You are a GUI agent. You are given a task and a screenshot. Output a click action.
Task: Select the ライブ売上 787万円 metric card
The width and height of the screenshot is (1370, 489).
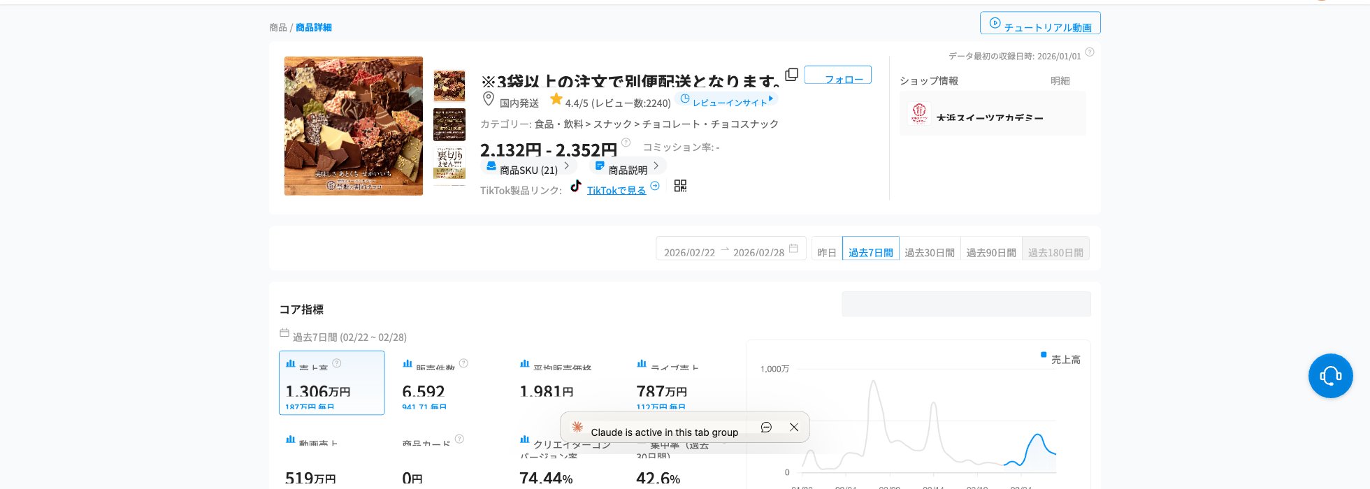(683, 383)
